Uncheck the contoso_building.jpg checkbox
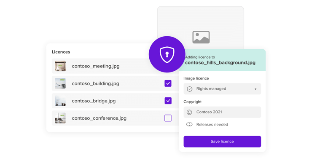The height and width of the screenshot is (158, 312). [x=168, y=83]
